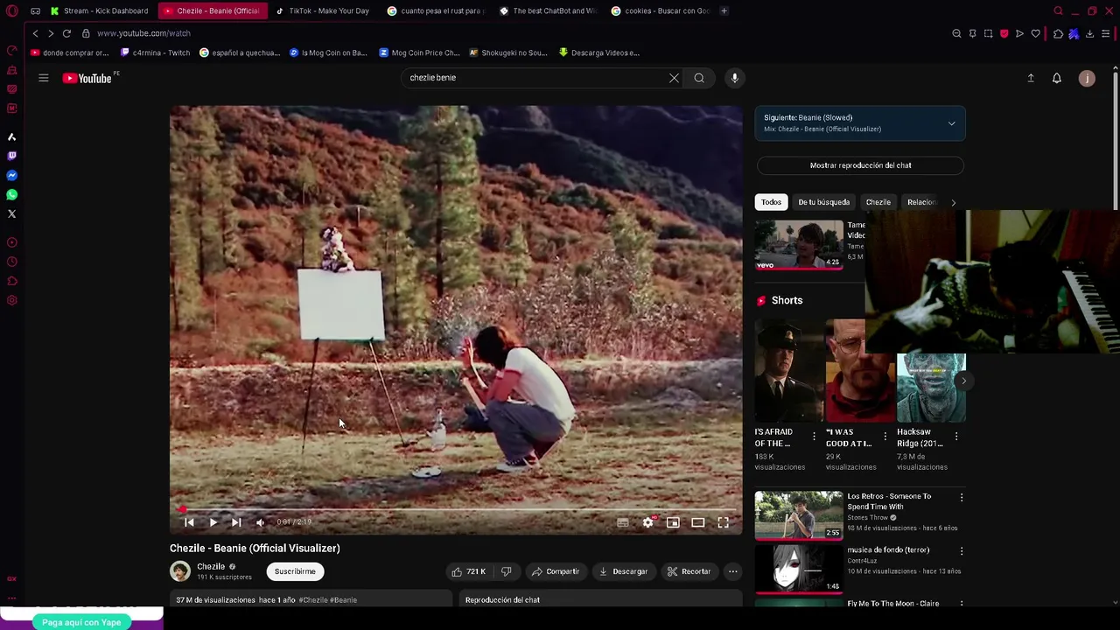Clear the search text with the X
This screenshot has width=1120, height=630.
(674, 78)
